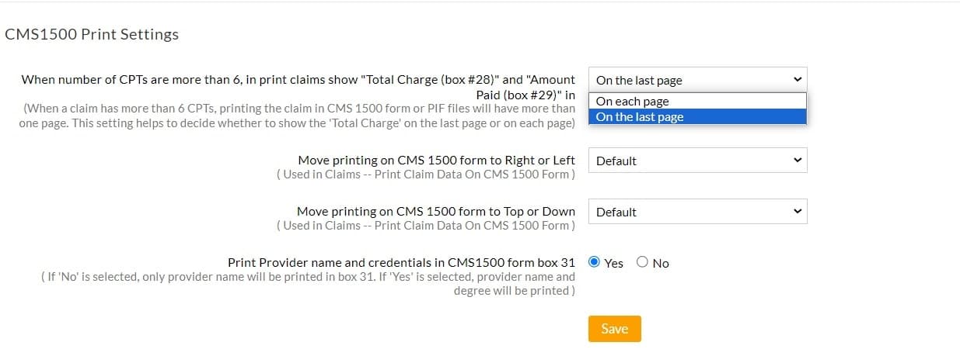Click the chevron on Top or Down dropdown
Viewport: 960px width, 356px height.
[x=796, y=212]
